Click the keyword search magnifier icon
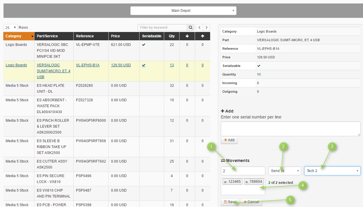This screenshot has height=207, width=363. pyautogui.click(x=191, y=28)
